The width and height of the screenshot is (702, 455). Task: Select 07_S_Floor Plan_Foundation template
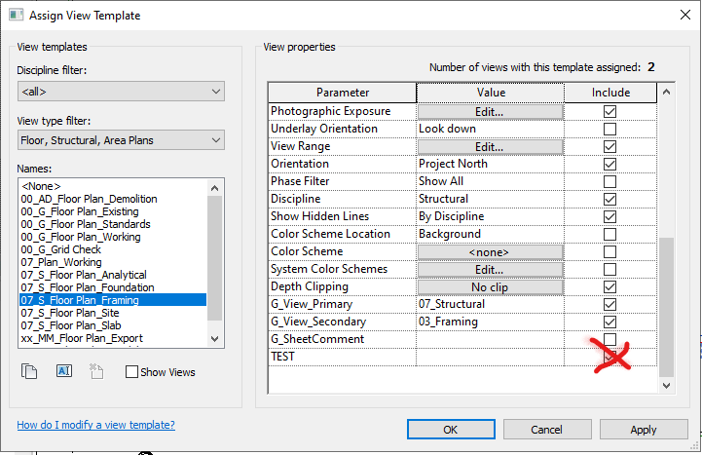coord(88,287)
